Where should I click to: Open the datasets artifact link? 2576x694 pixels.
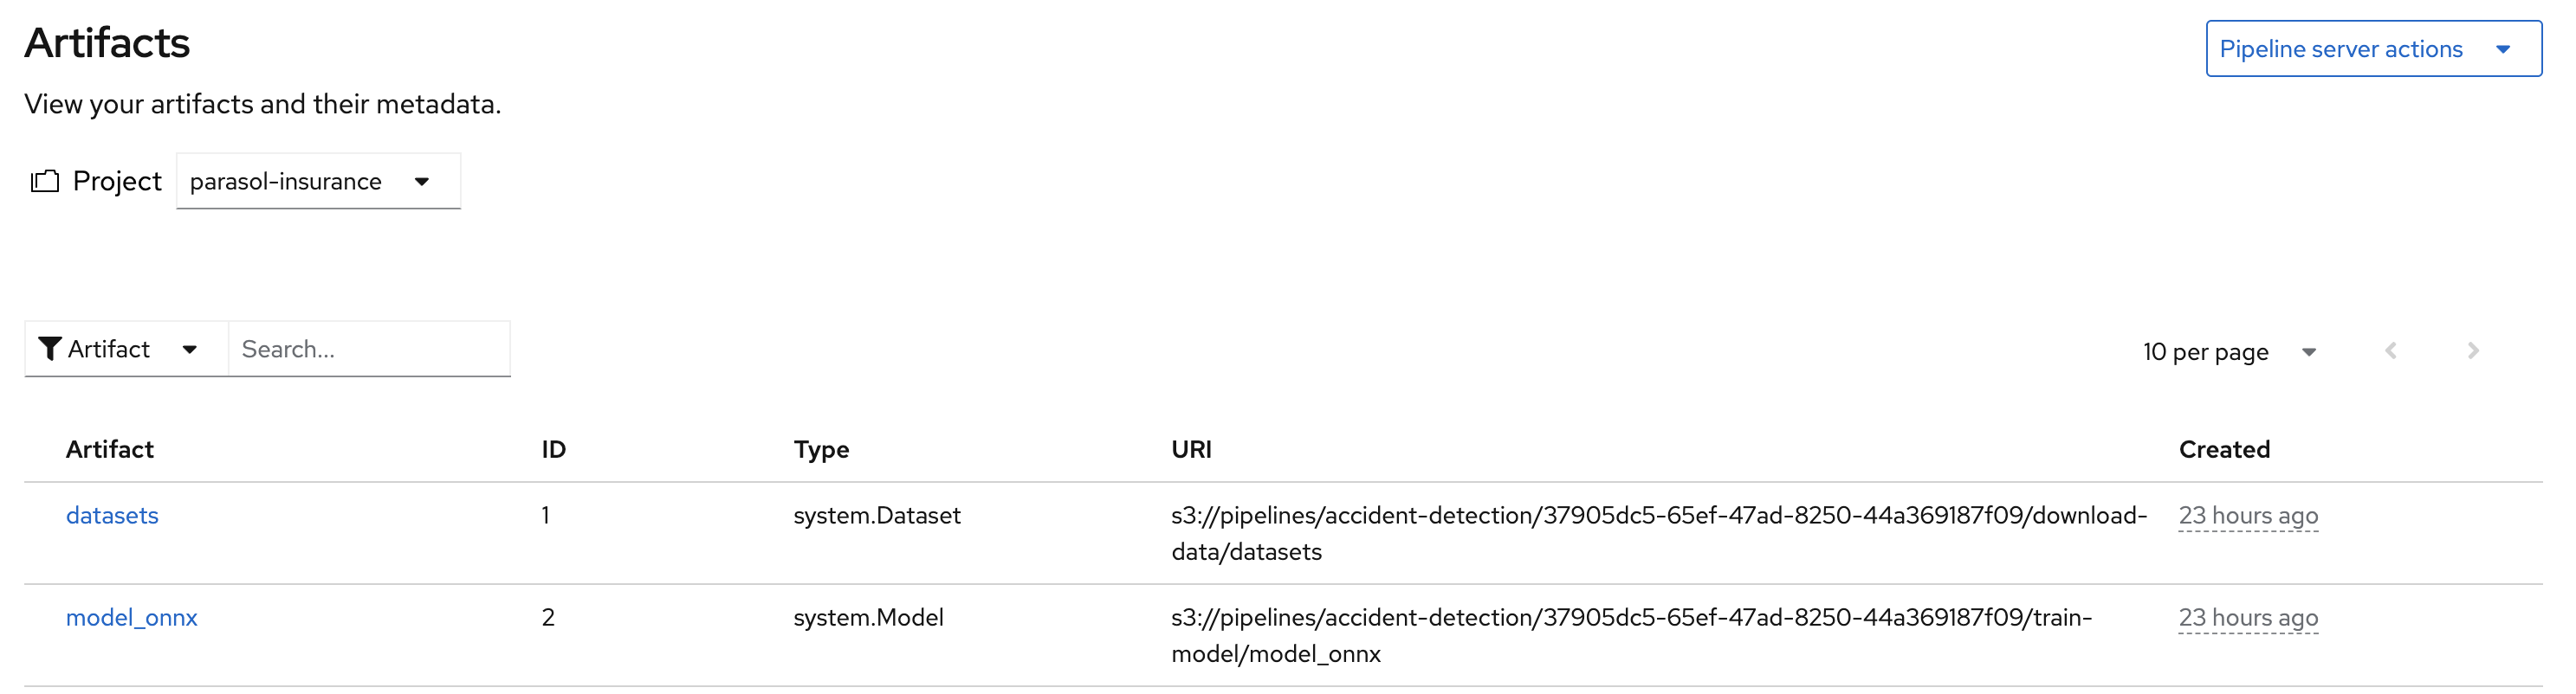(x=112, y=515)
